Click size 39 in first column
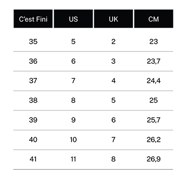 point(33,120)
